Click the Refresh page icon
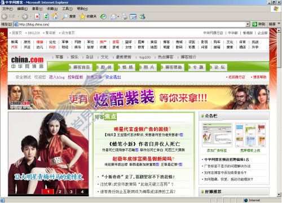Image resolution: width=282 pixels, height=203 pixels. coord(46,17)
